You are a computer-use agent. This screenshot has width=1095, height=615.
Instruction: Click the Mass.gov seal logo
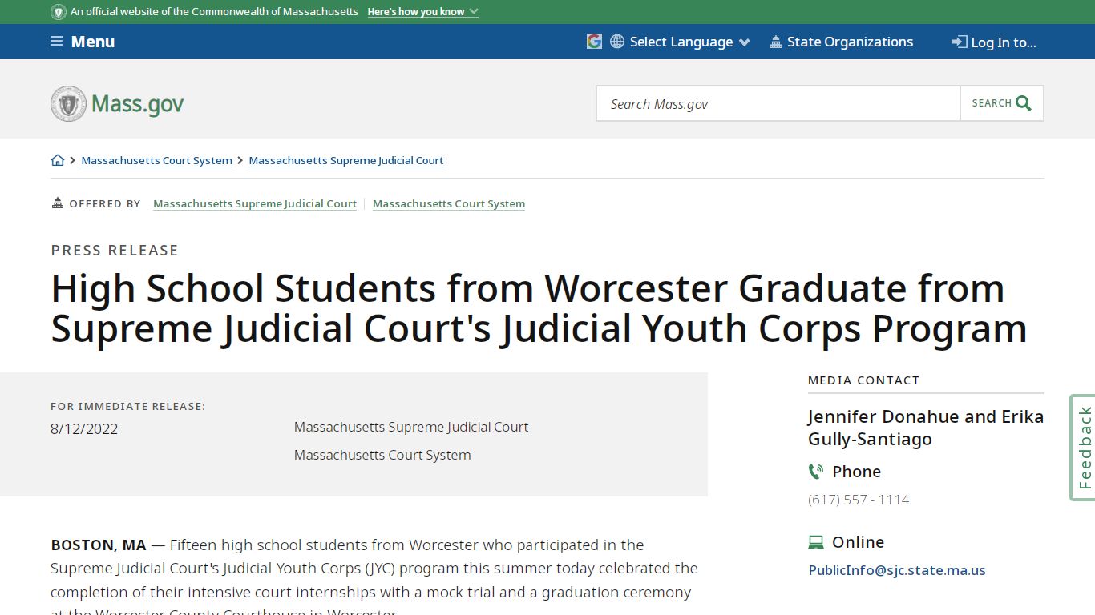point(68,104)
